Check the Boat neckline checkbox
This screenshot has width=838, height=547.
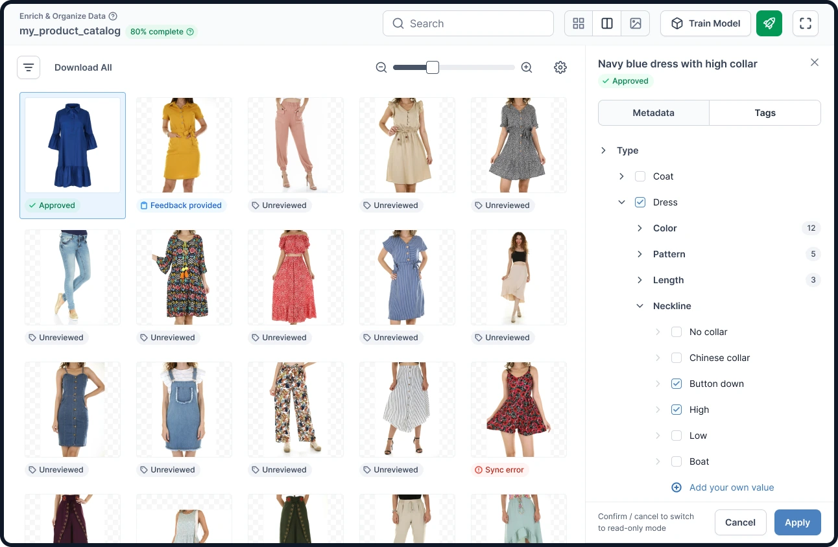[x=676, y=461]
